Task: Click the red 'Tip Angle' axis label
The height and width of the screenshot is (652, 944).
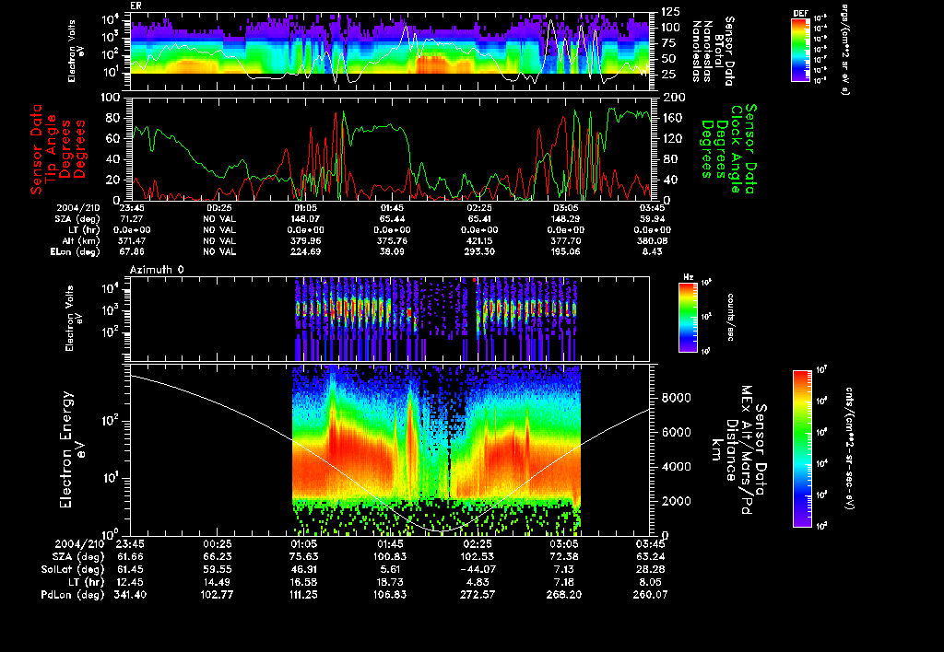Action: [x=51, y=148]
